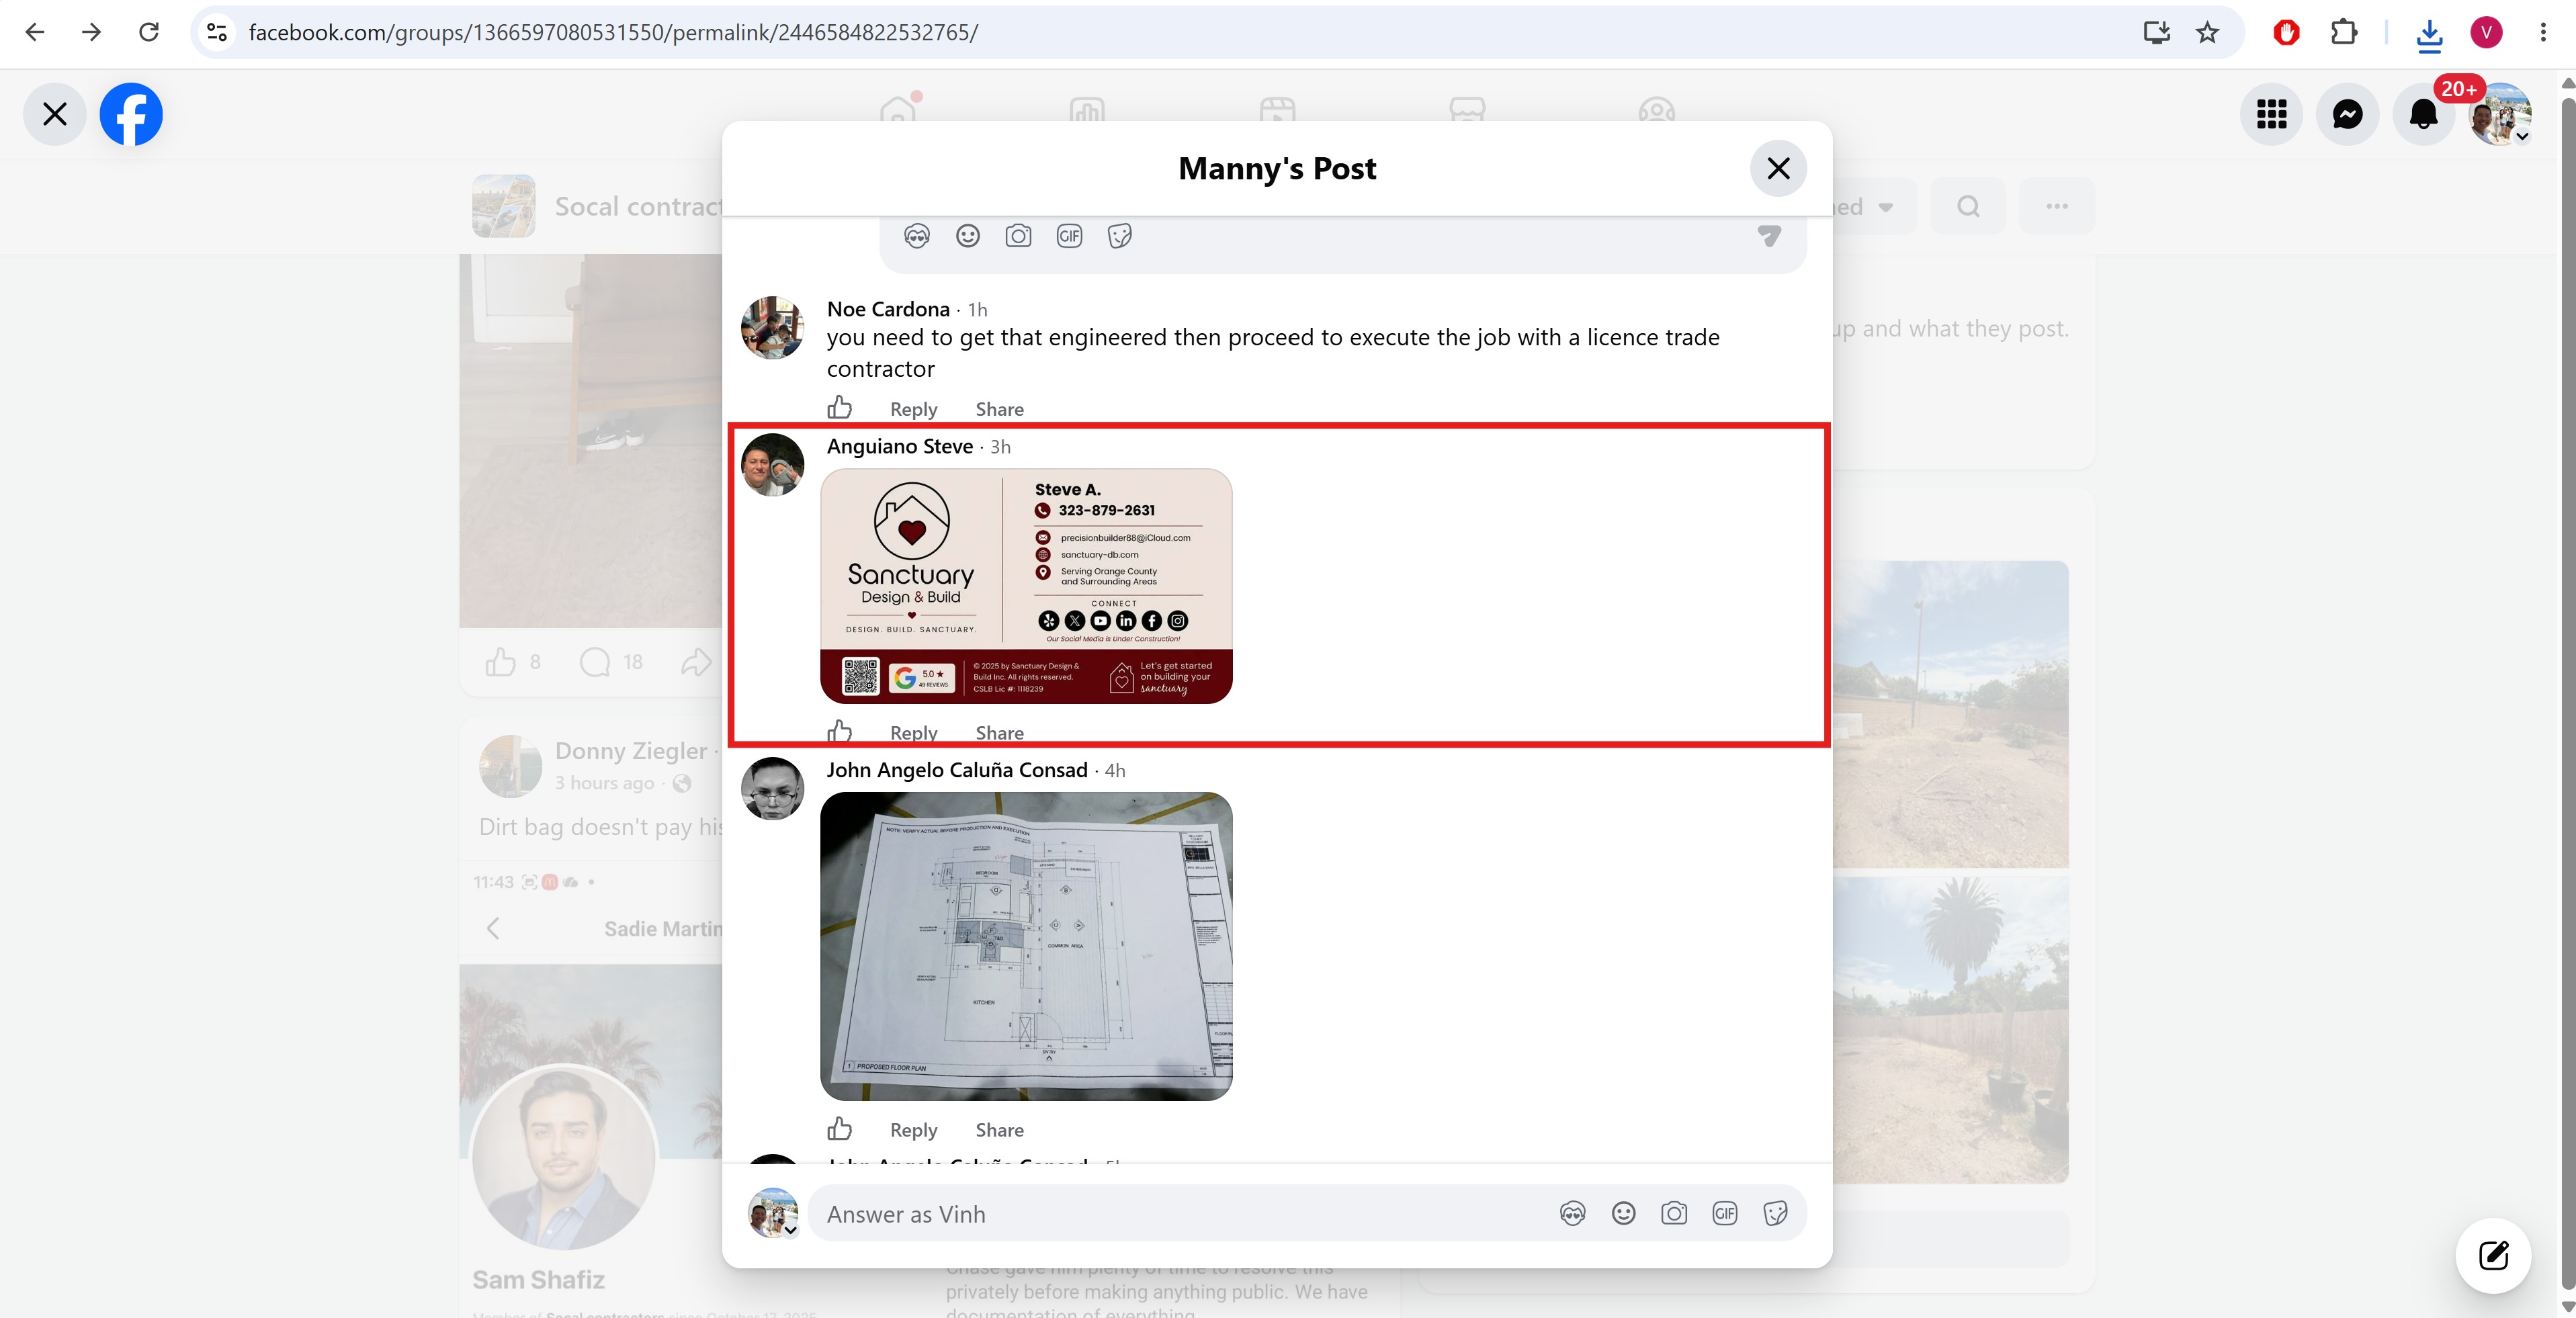Click the send arrow in upper comment box
This screenshot has width=2576, height=1318.
pos(1769,236)
